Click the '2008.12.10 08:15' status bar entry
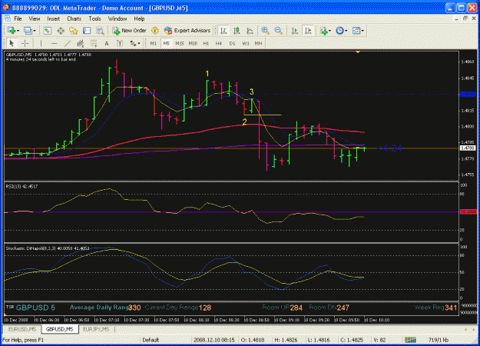 pos(214,340)
